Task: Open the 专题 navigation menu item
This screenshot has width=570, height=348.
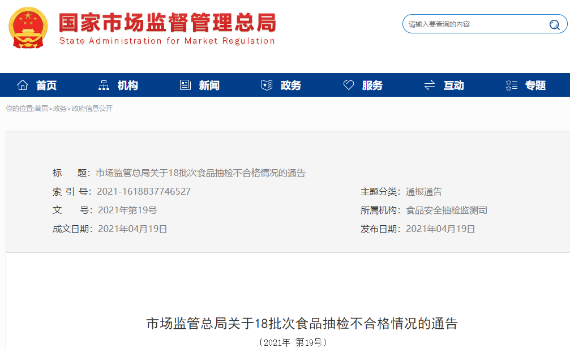Action: [535, 85]
